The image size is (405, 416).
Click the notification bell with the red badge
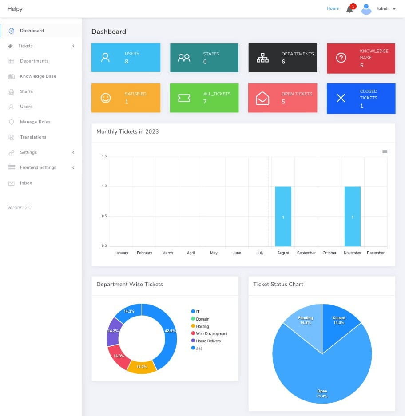pos(349,9)
